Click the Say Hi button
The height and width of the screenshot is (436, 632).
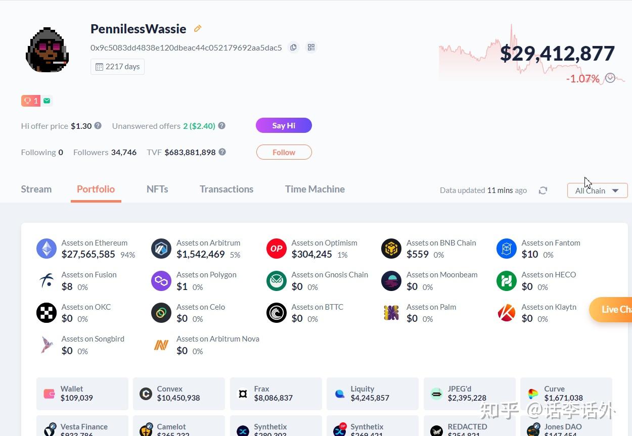(284, 125)
